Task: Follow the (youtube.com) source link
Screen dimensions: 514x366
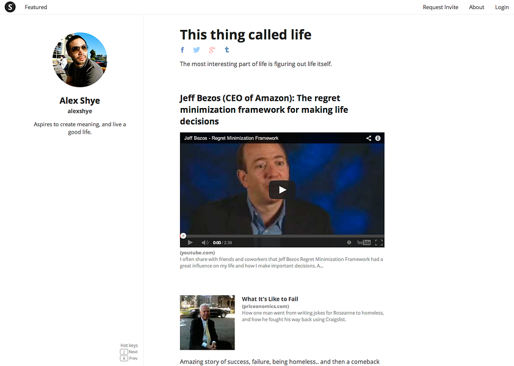Action: (x=197, y=253)
